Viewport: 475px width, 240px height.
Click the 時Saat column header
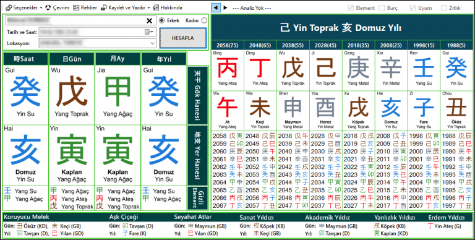[x=26, y=59]
